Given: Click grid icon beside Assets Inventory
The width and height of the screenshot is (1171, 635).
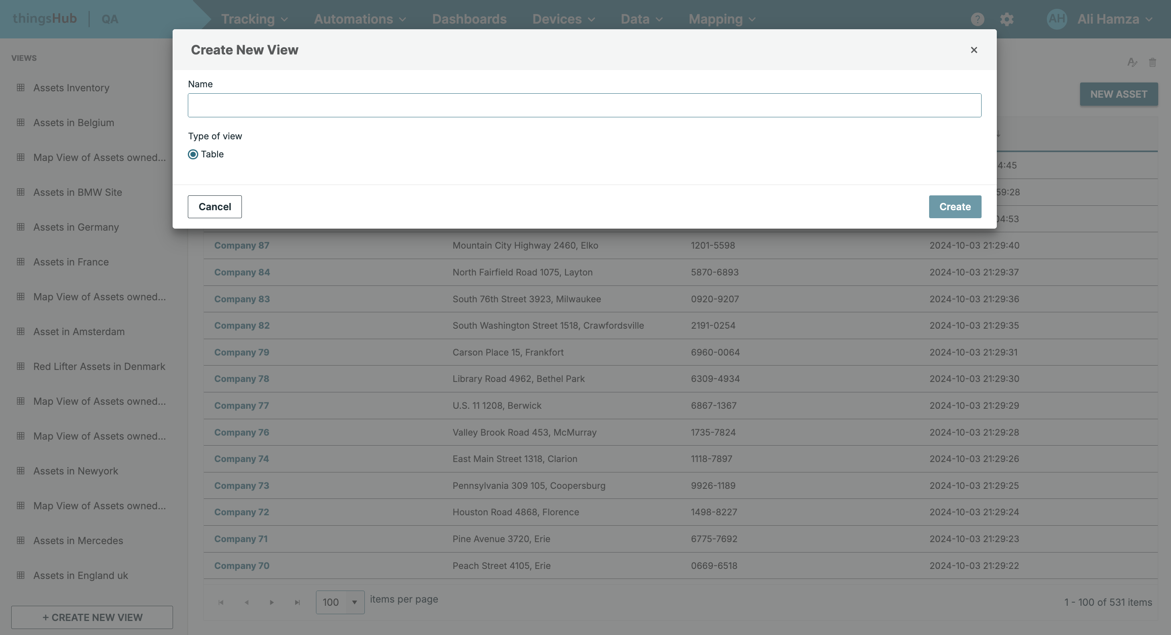Looking at the screenshot, I should [x=20, y=88].
